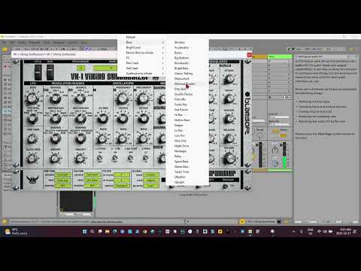Open Filter Circuit dropdown
Viewport: 361px width, 271px height.
click(x=122, y=186)
